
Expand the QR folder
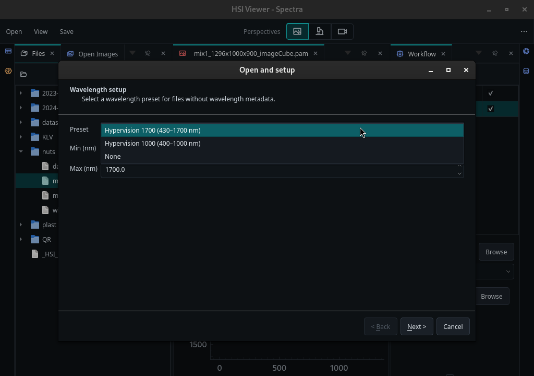point(21,239)
